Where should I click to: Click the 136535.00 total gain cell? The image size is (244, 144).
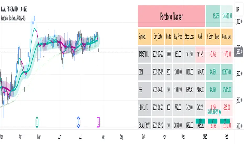(227, 16)
